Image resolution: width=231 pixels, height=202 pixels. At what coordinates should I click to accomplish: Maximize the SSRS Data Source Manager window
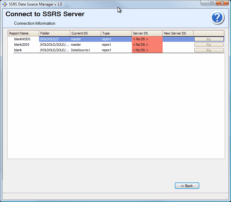pos(212,3)
